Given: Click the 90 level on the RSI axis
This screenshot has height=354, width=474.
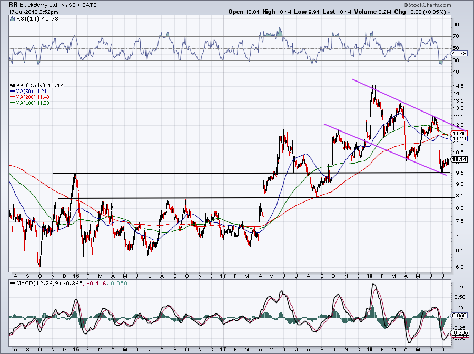Looking at the screenshot, I should [456, 25].
